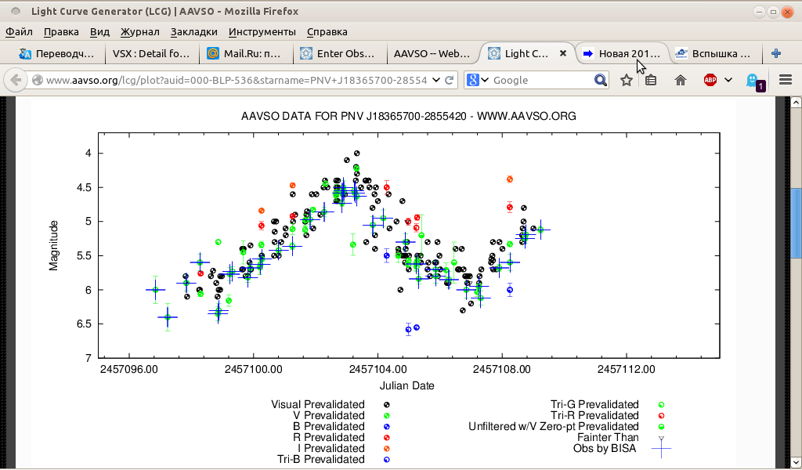Open the Firefox hamburger menu
Viewport: 802px width, 470px height.
pos(785,80)
